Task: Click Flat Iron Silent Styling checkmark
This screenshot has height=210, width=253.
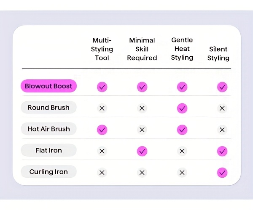Action: pyautogui.click(x=222, y=151)
